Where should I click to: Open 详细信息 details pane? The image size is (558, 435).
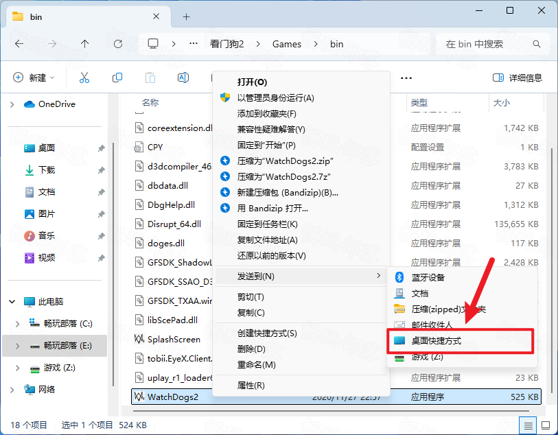tap(517, 78)
